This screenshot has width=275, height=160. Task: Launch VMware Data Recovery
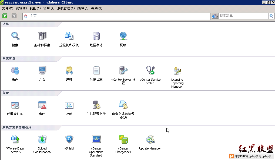[15, 139]
